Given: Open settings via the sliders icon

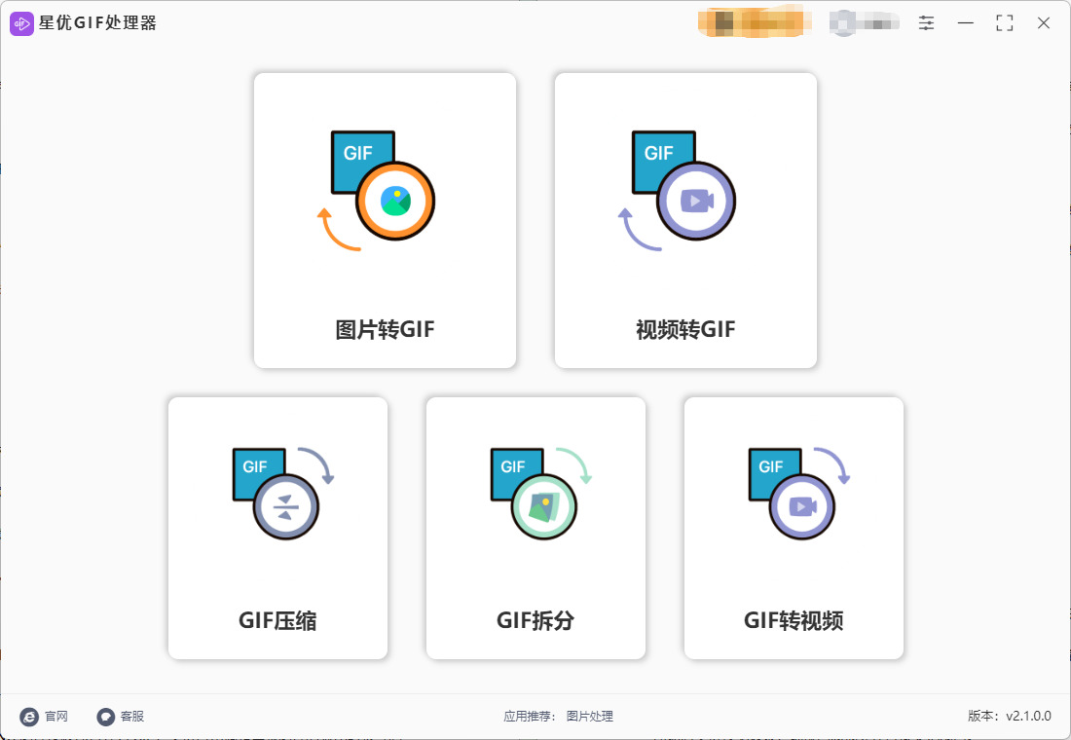Looking at the screenshot, I should click(926, 23).
